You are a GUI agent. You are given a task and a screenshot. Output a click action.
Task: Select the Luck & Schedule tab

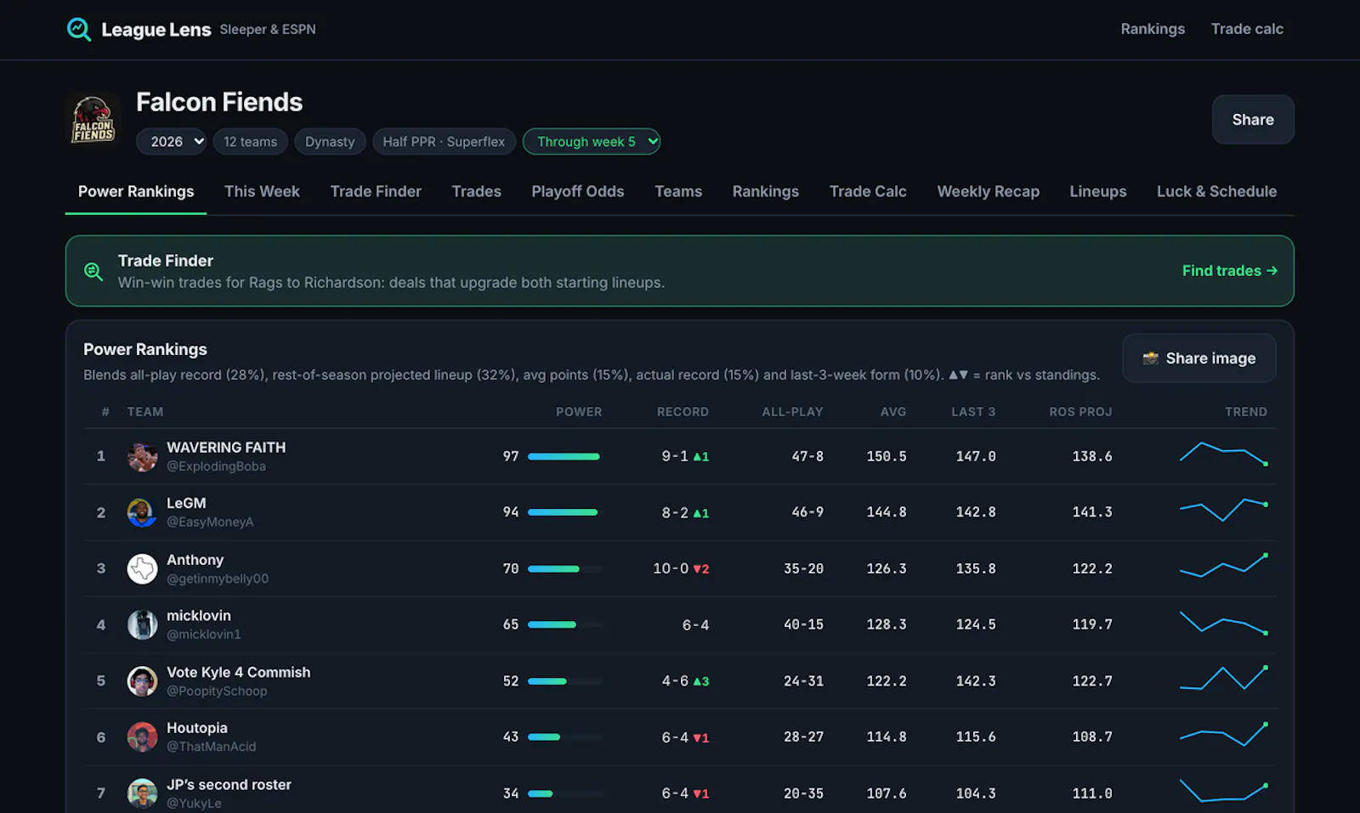point(1216,192)
